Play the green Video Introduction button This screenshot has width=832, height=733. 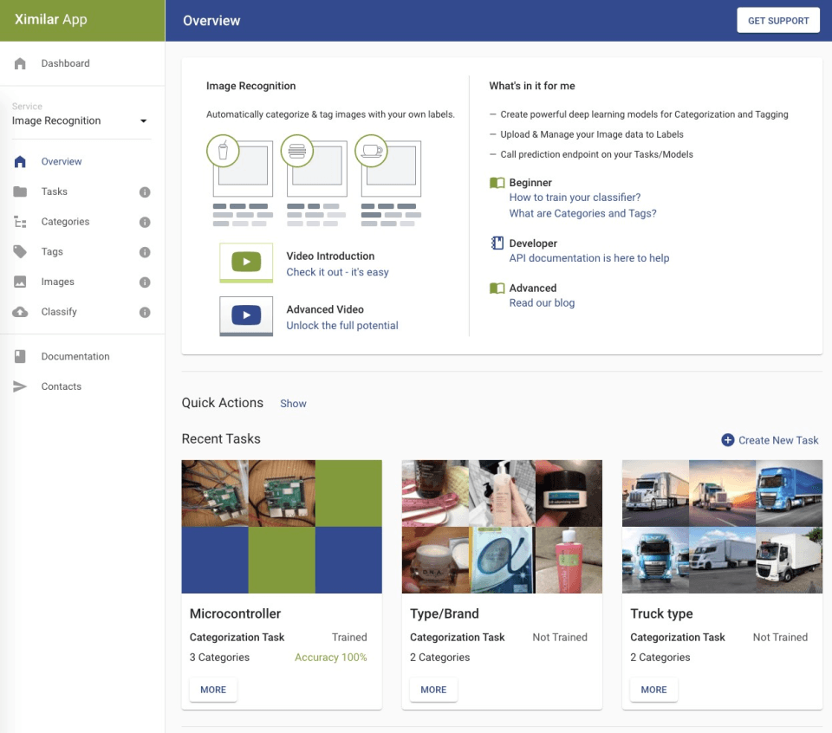click(x=246, y=262)
